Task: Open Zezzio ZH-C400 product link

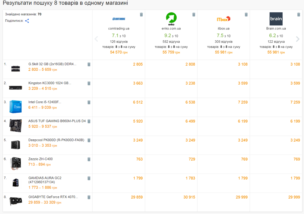Action: (x=40, y=159)
